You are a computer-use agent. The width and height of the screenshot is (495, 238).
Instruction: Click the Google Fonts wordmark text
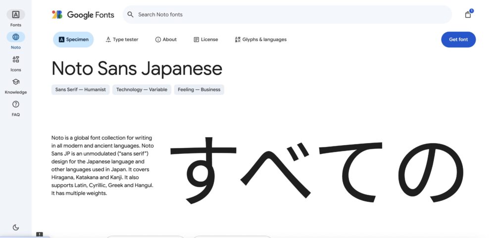coord(91,15)
